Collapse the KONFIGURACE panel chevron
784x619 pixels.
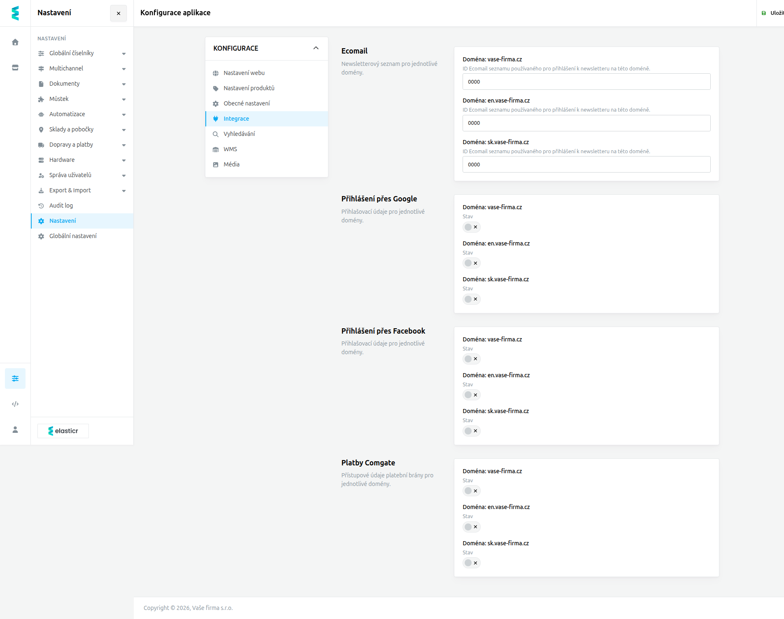tap(316, 48)
